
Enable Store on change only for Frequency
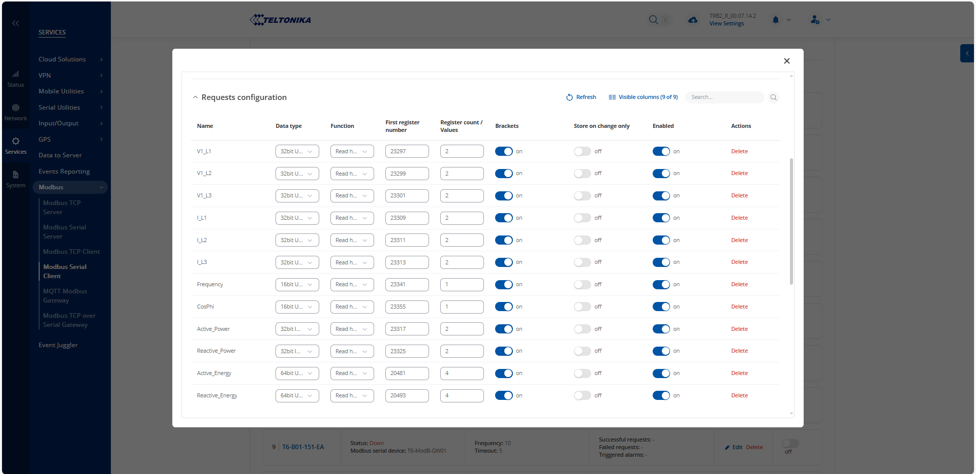583,285
